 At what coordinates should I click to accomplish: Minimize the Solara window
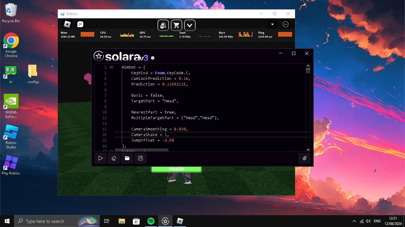[x=280, y=53]
